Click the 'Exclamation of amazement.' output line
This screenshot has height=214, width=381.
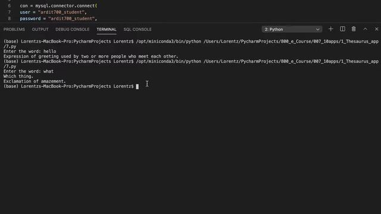pos(35,81)
